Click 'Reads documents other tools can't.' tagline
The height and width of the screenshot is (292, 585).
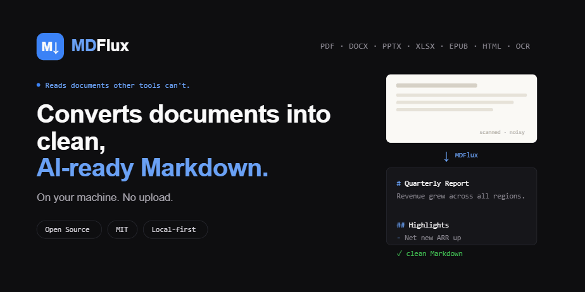tap(118, 85)
